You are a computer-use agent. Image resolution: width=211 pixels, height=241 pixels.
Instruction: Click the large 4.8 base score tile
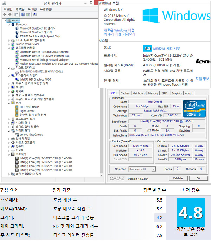coord(191,213)
